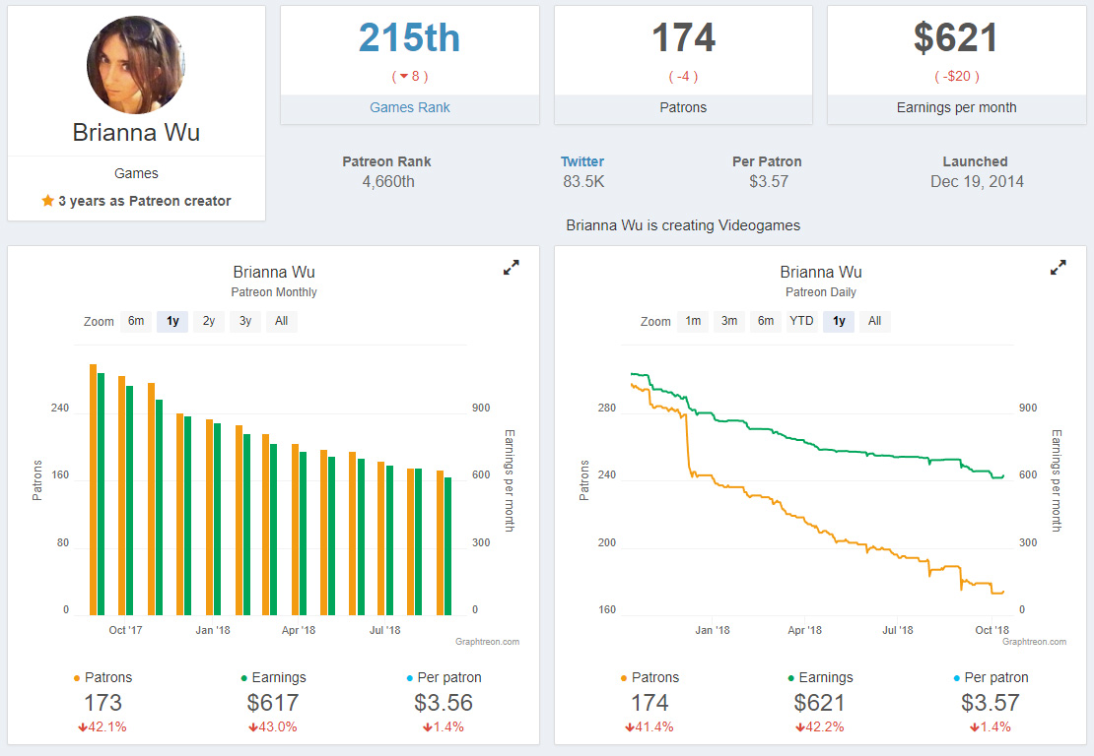Click the Brianna Wu name heading
The width and height of the screenshot is (1094, 756).
pyautogui.click(x=136, y=132)
